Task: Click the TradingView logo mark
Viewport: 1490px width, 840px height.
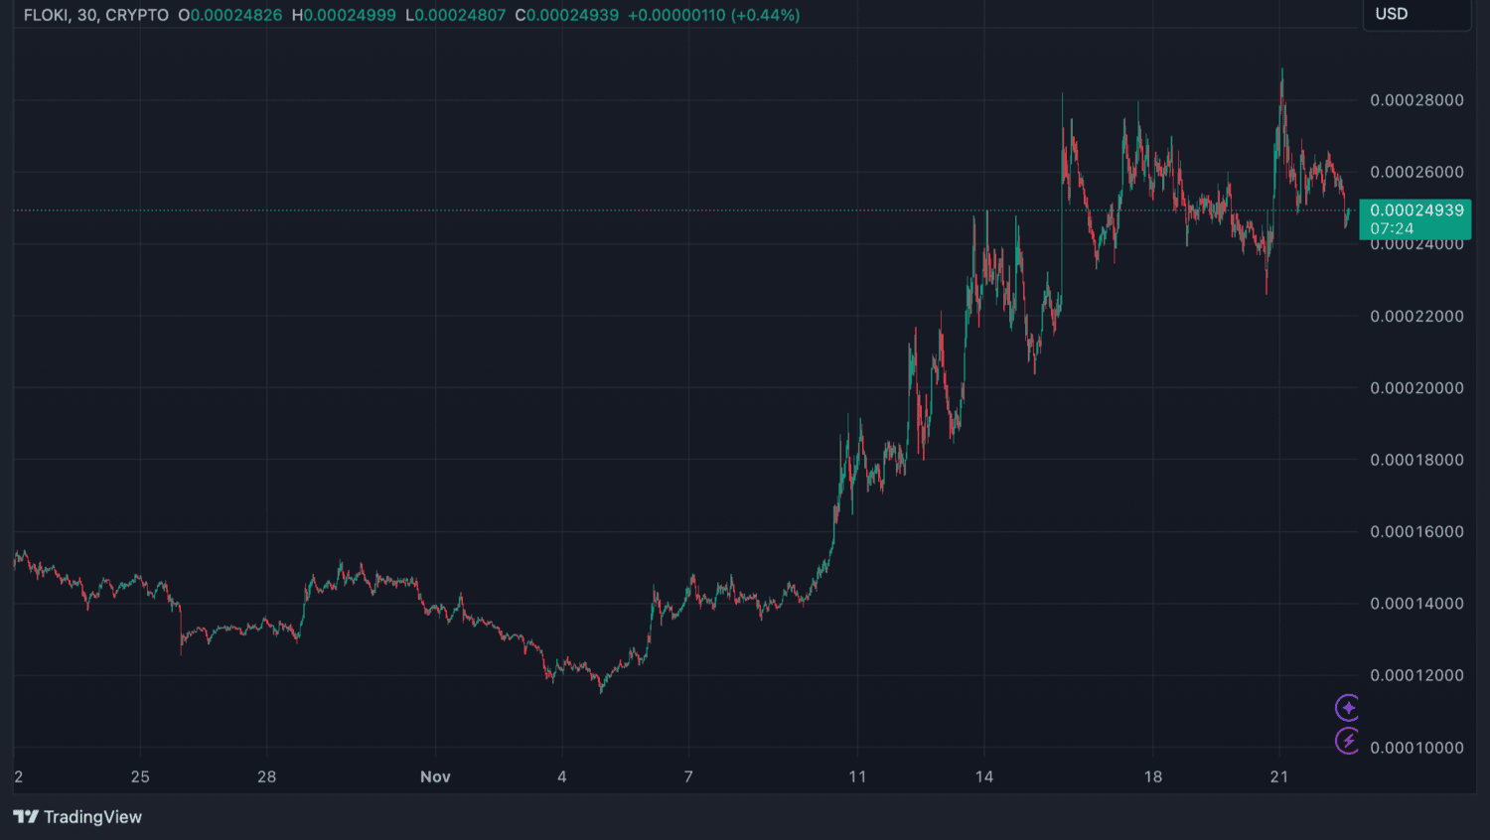Action: tap(26, 817)
